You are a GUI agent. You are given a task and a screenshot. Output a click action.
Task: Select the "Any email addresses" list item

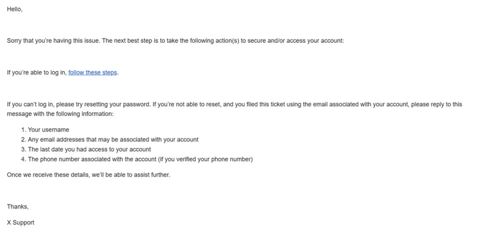tap(113, 139)
